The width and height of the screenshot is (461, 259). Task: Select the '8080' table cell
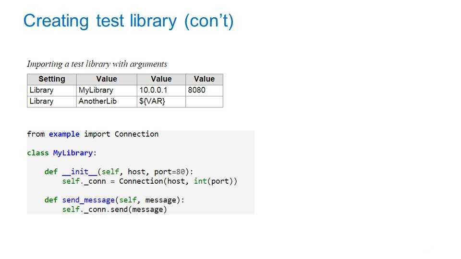pos(196,90)
